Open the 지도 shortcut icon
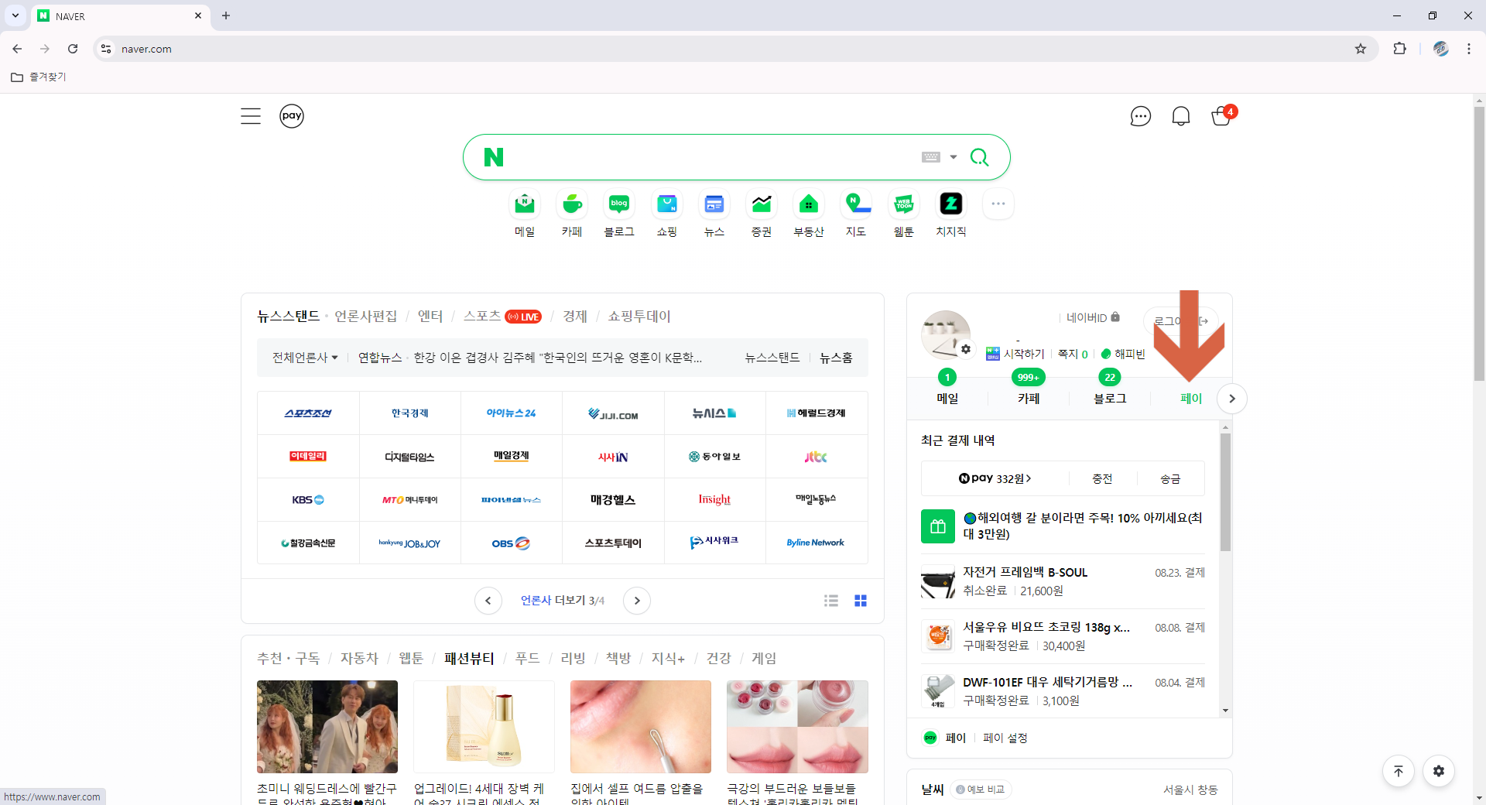The width and height of the screenshot is (1486, 805). 856,204
